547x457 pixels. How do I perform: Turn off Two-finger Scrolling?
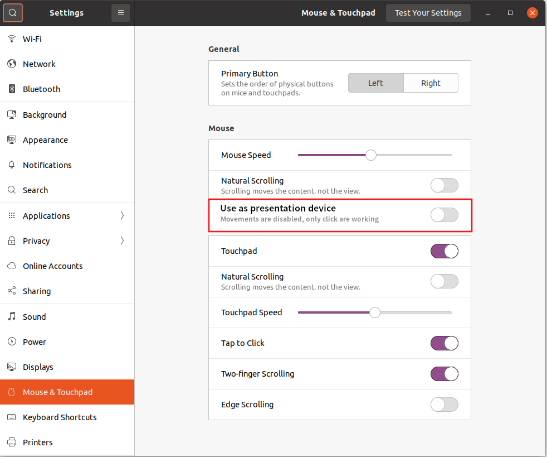click(444, 373)
